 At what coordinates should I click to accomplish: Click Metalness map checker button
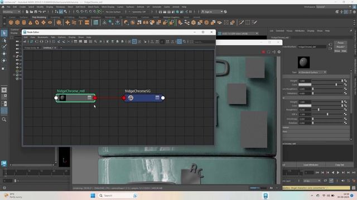tap(345, 93)
